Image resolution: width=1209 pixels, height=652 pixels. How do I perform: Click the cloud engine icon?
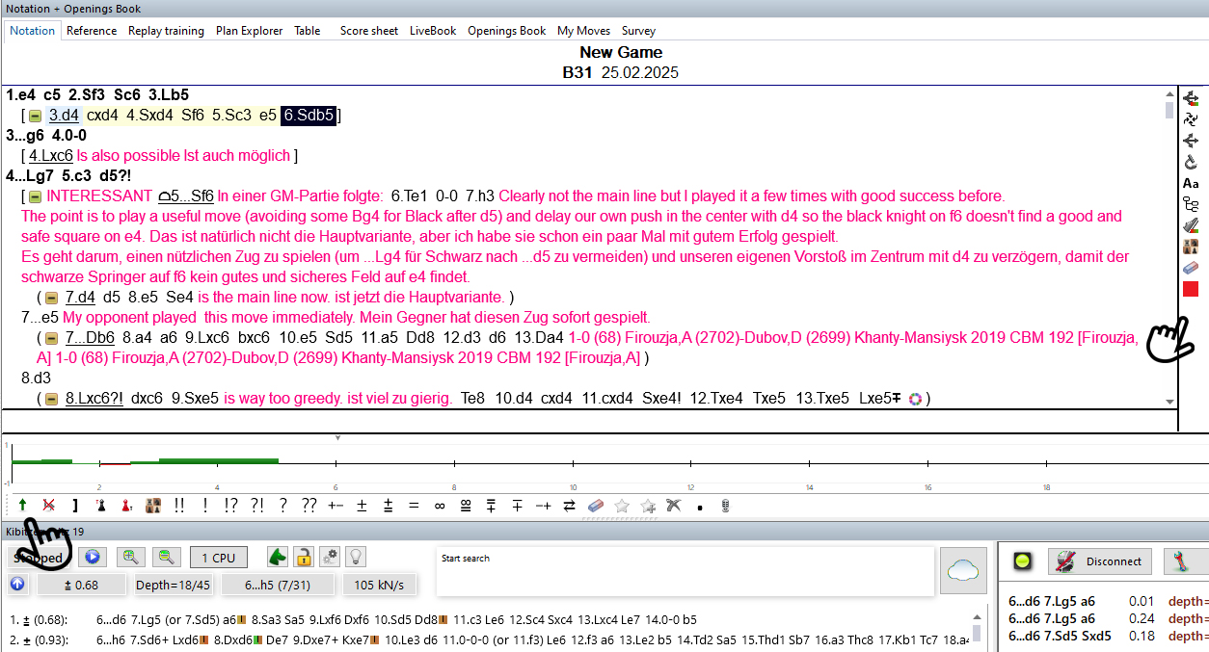[x=963, y=568]
